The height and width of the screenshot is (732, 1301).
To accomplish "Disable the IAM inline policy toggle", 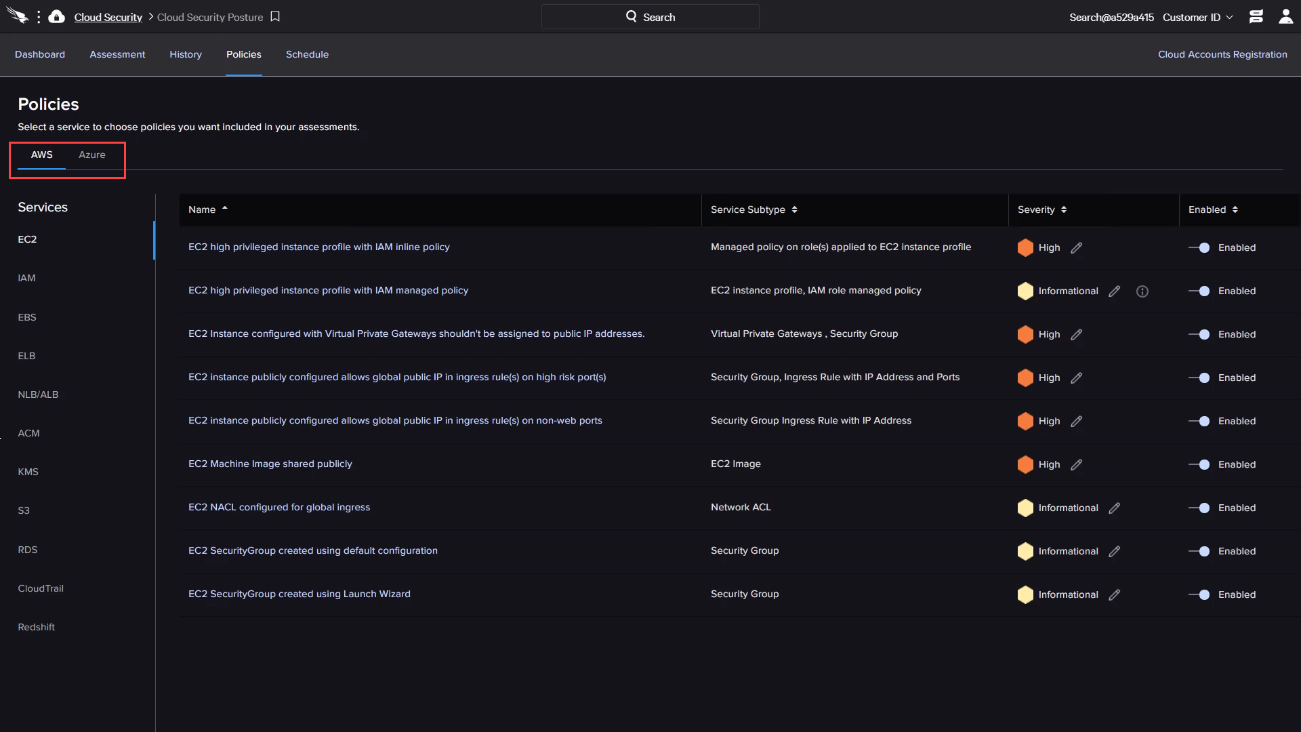I will pyautogui.click(x=1199, y=248).
